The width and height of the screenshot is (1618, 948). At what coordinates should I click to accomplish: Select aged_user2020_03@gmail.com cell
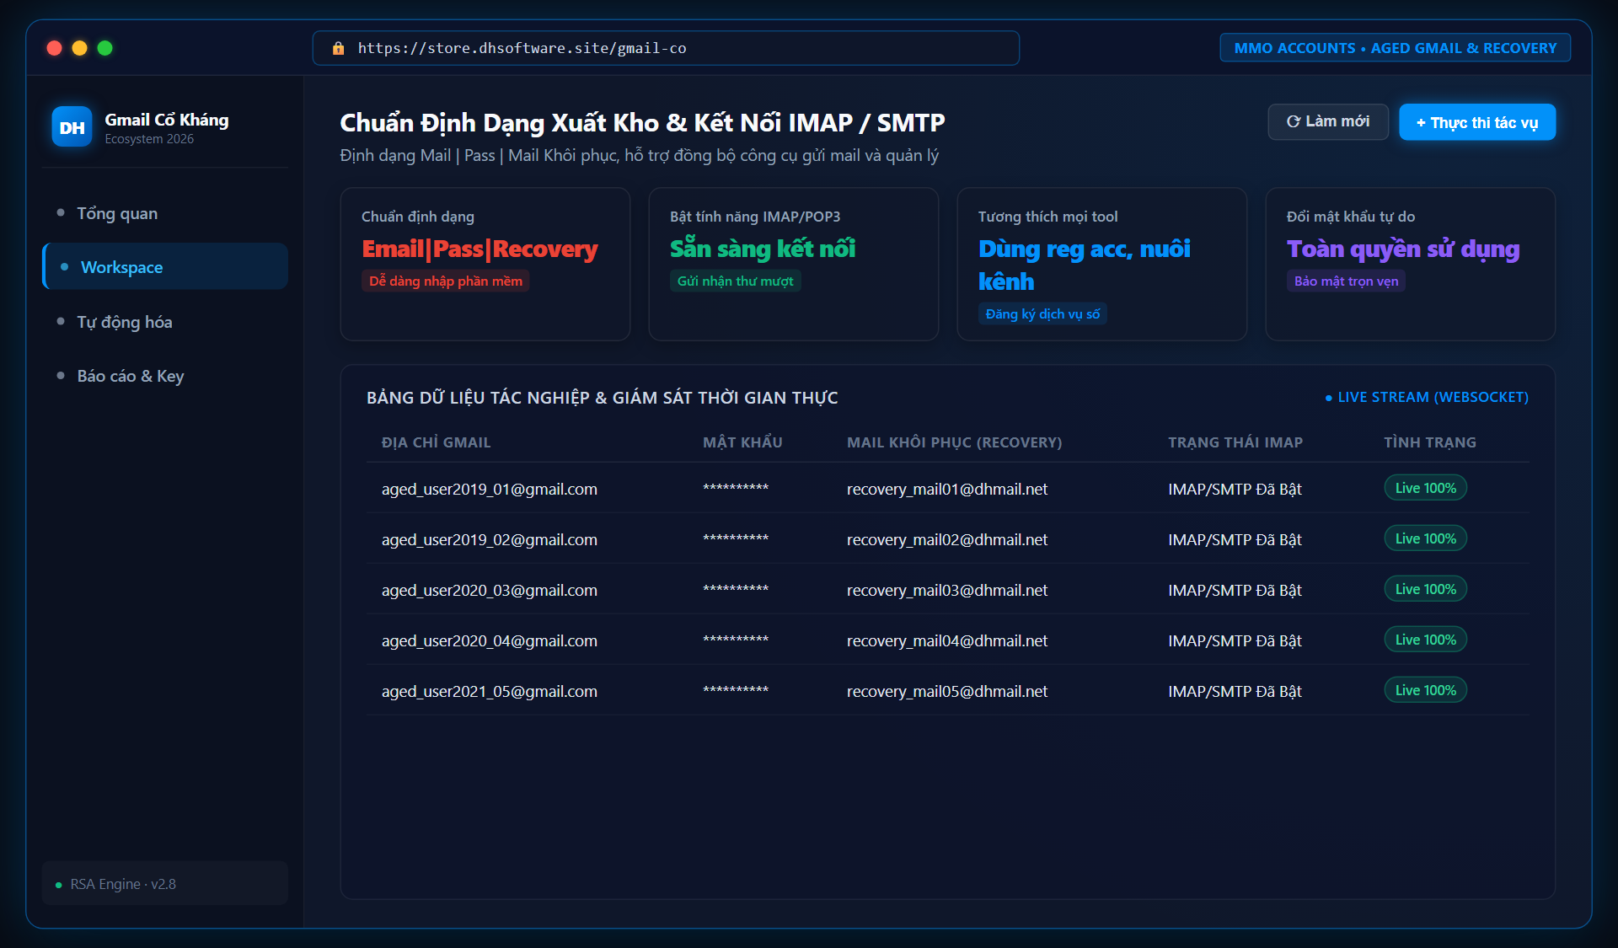(x=490, y=590)
